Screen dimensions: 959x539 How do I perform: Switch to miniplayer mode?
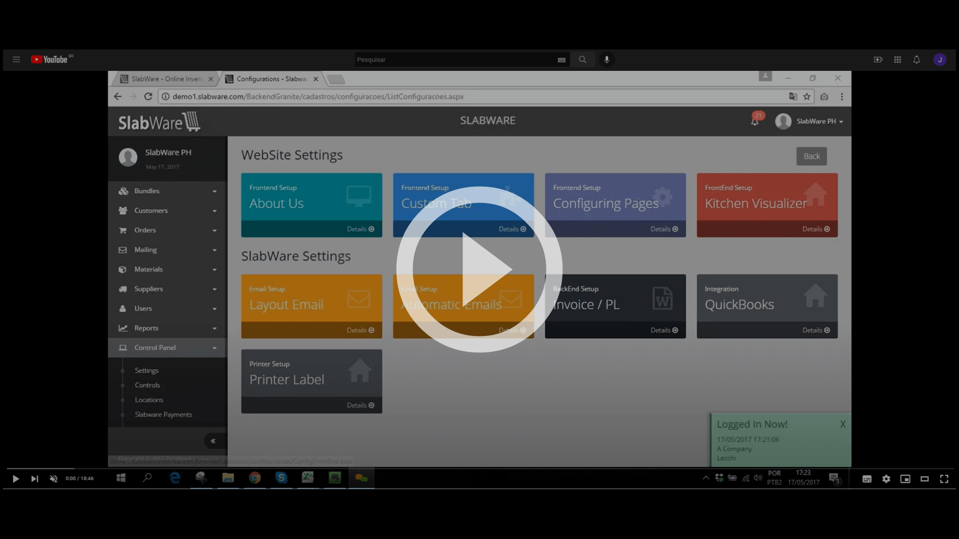(905, 479)
